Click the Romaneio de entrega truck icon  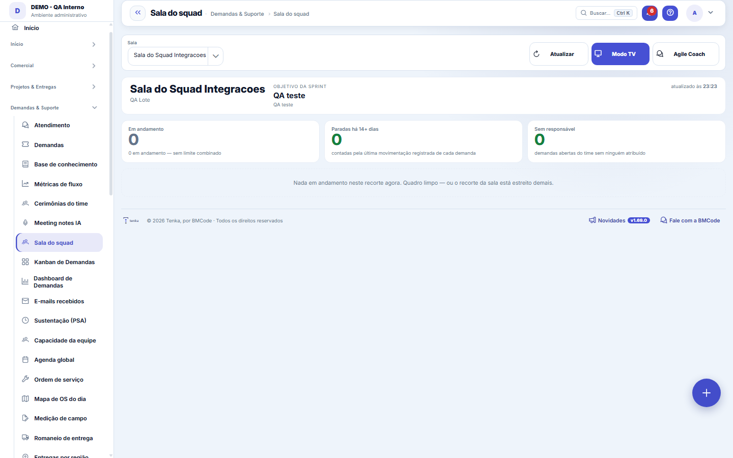[25, 438]
